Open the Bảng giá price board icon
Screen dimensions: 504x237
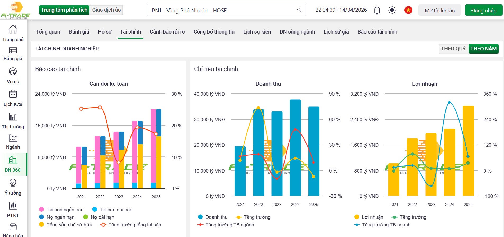click(13, 50)
